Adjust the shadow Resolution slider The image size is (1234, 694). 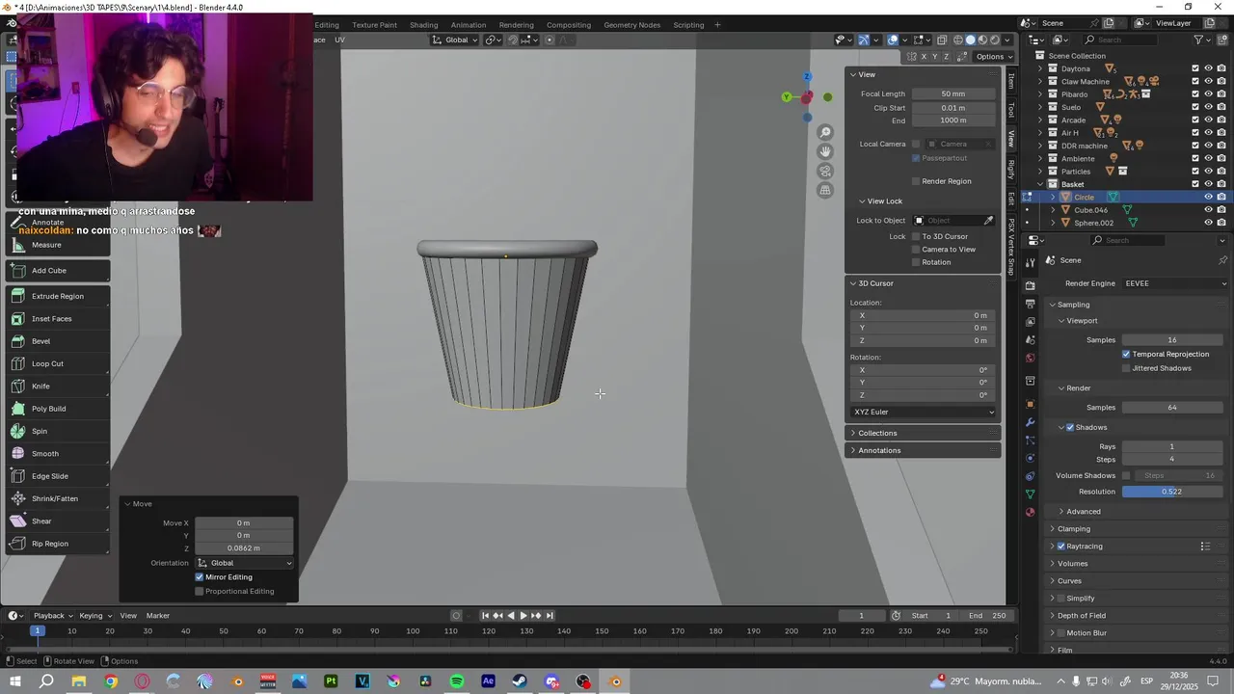click(x=1171, y=492)
